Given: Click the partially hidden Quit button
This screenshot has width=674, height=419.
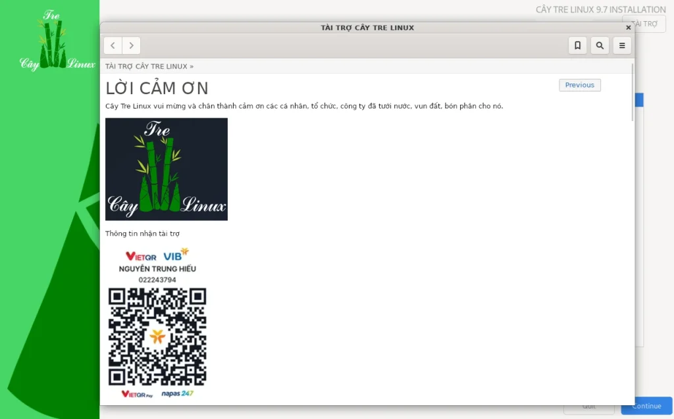Looking at the screenshot, I should [x=589, y=407].
